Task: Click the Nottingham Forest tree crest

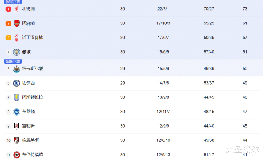Action: point(16,38)
